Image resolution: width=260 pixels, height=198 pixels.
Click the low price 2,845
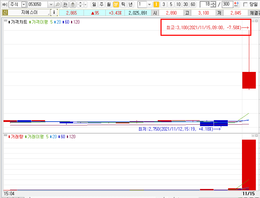coord(236,13)
